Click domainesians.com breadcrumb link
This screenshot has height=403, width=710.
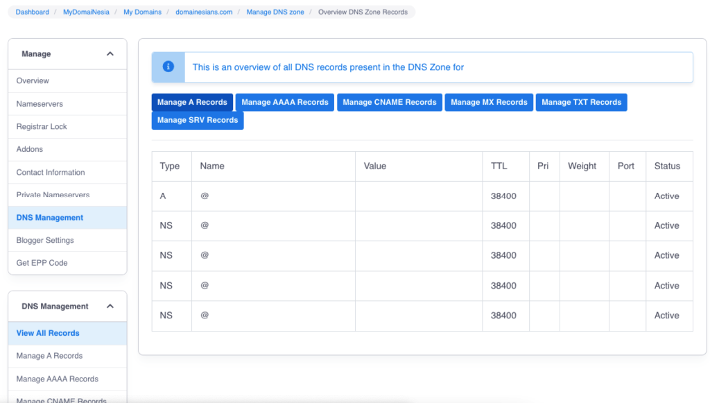(204, 12)
